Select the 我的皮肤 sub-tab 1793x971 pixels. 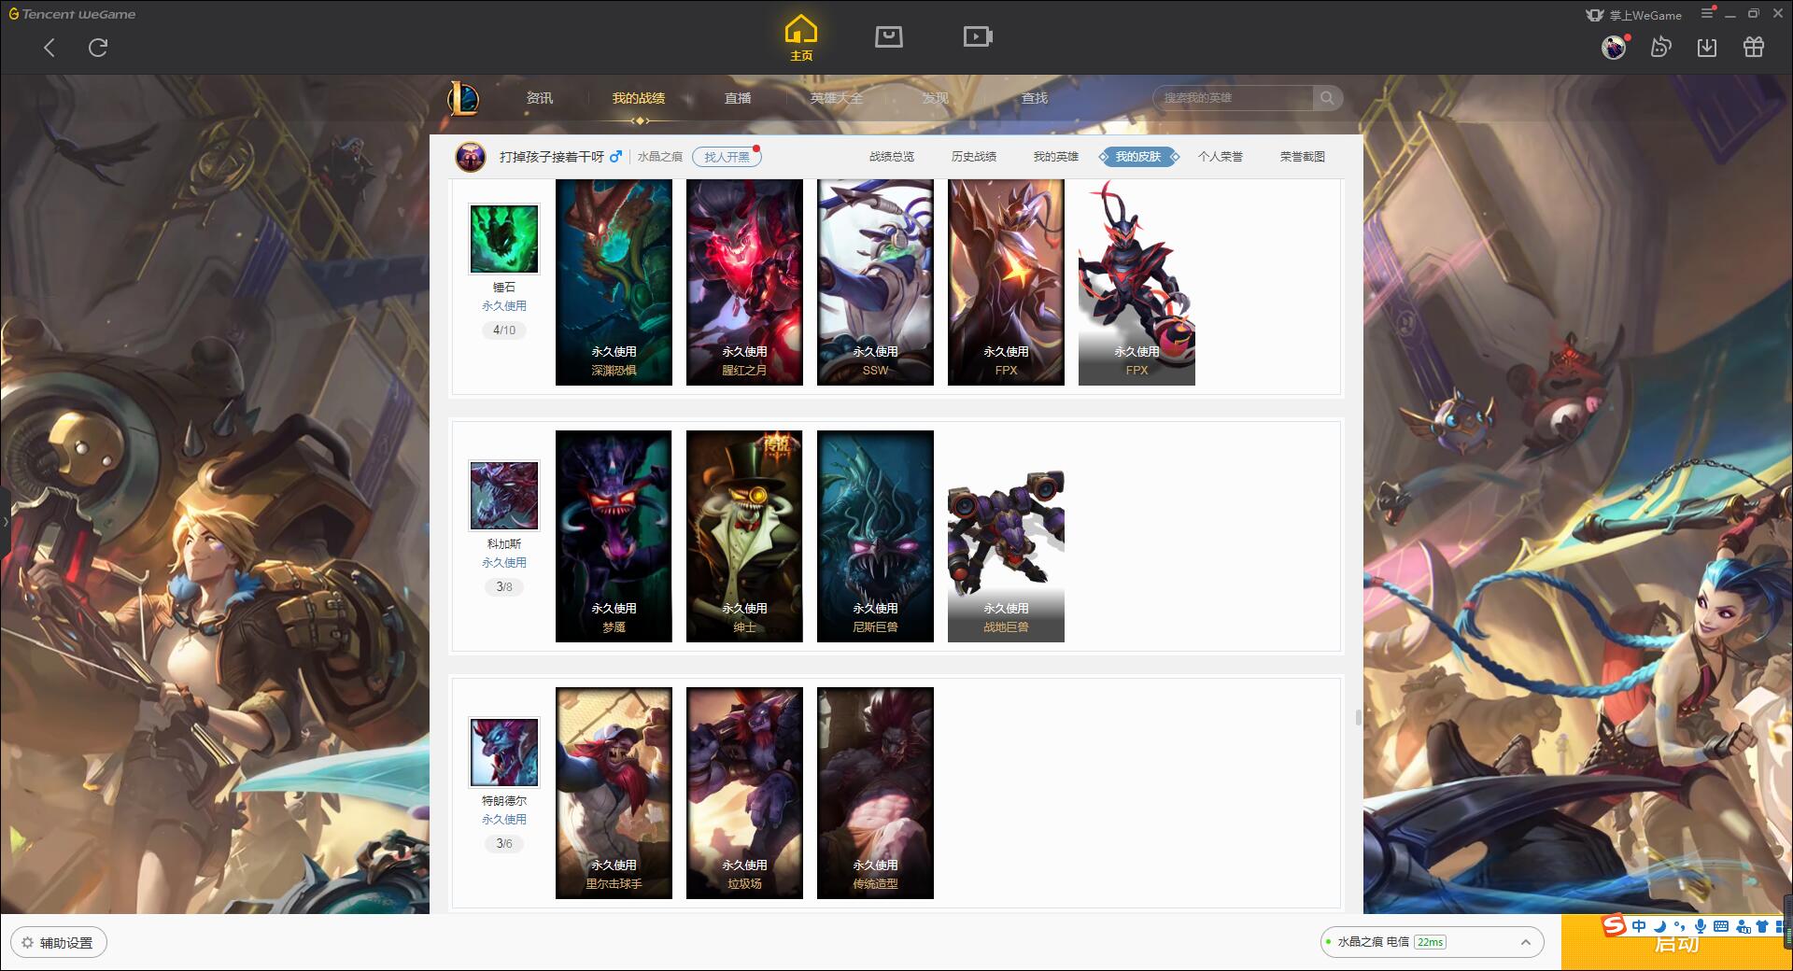coord(1138,157)
